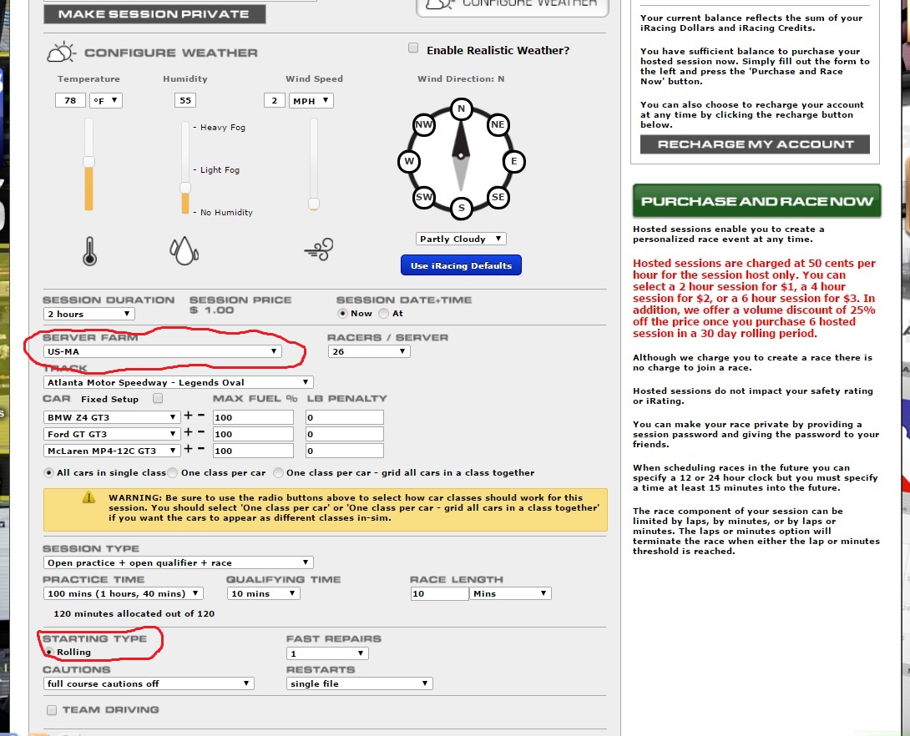Enable the Realistic Weather checkbox

pos(413,48)
